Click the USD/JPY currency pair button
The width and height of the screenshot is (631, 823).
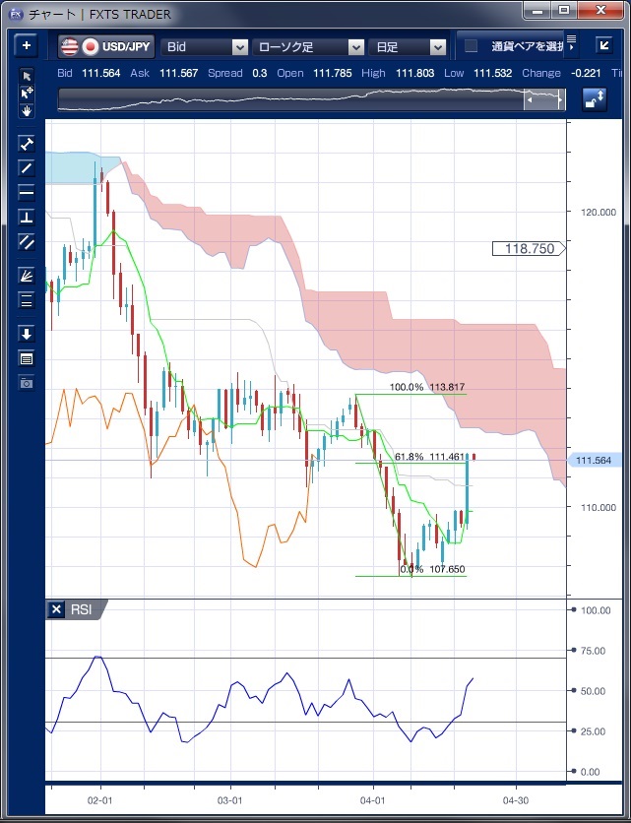pyautogui.click(x=105, y=46)
